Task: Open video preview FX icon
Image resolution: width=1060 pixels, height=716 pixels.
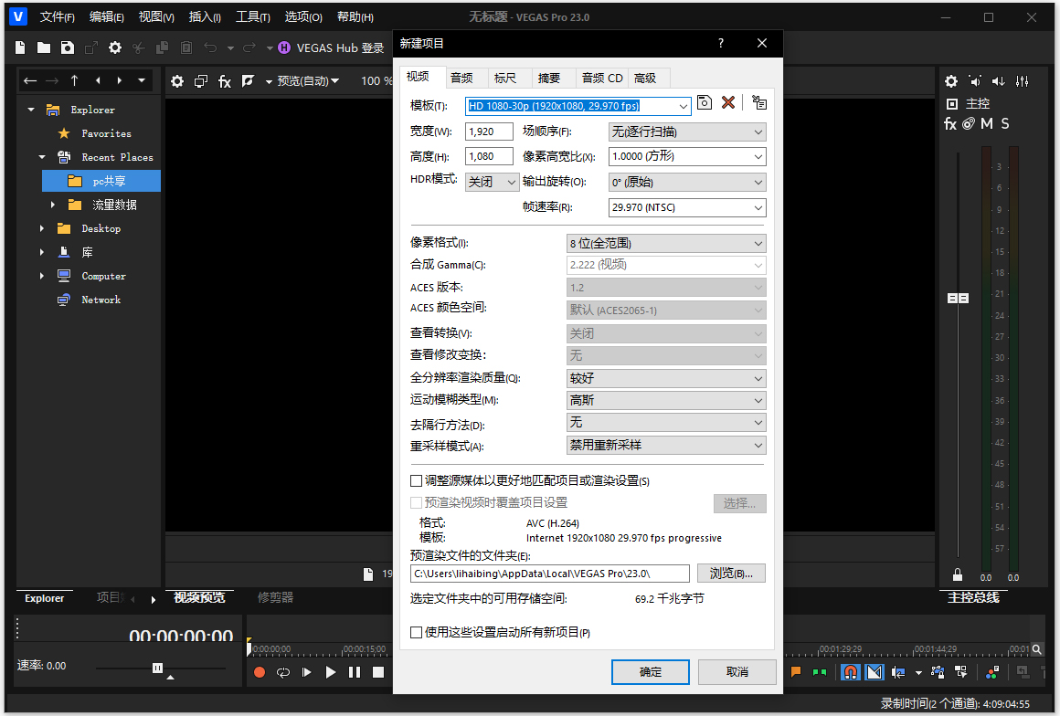Action: pos(224,81)
